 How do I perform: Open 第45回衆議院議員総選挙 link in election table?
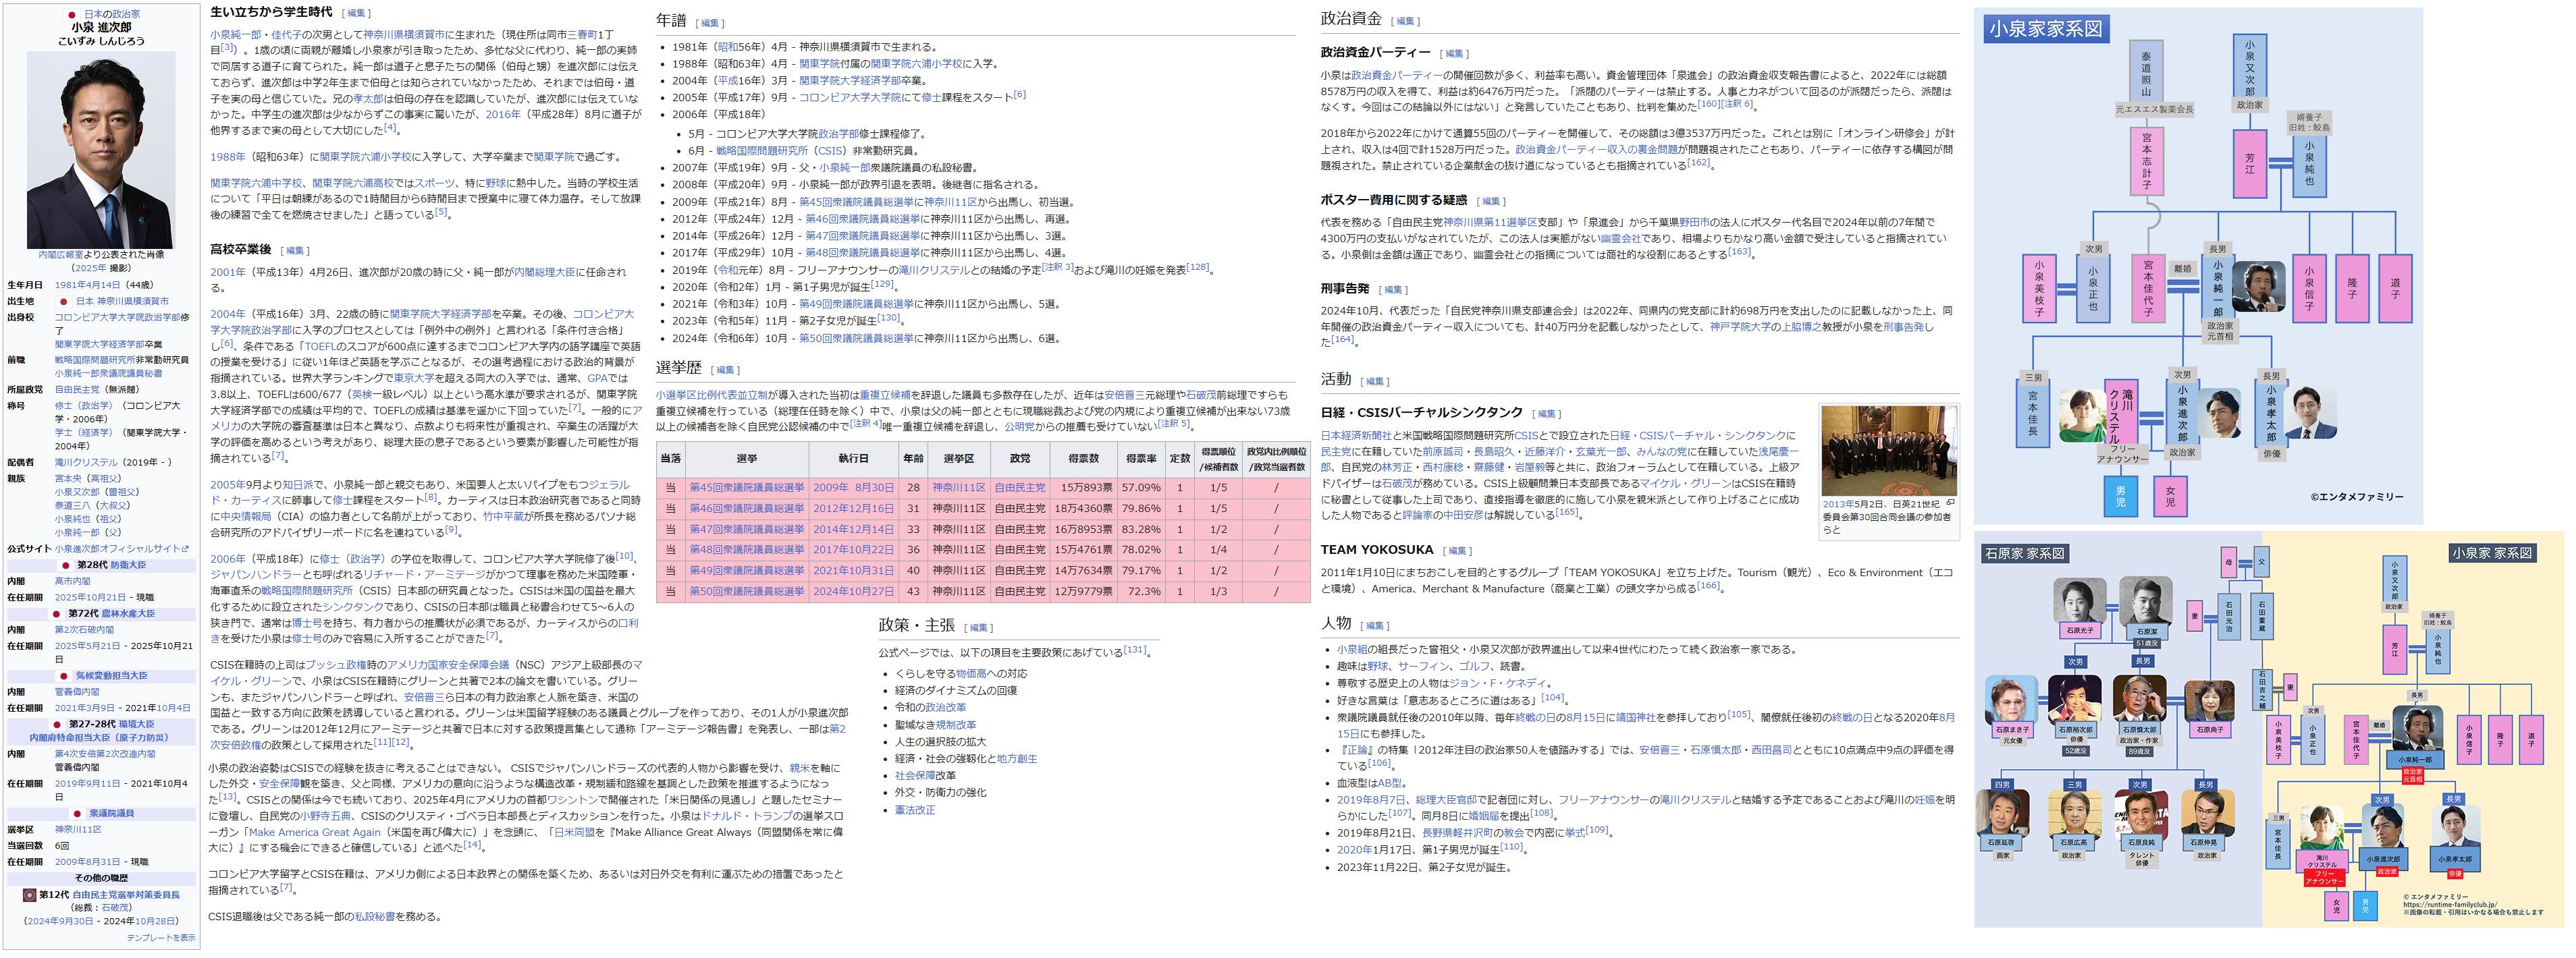(746, 488)
